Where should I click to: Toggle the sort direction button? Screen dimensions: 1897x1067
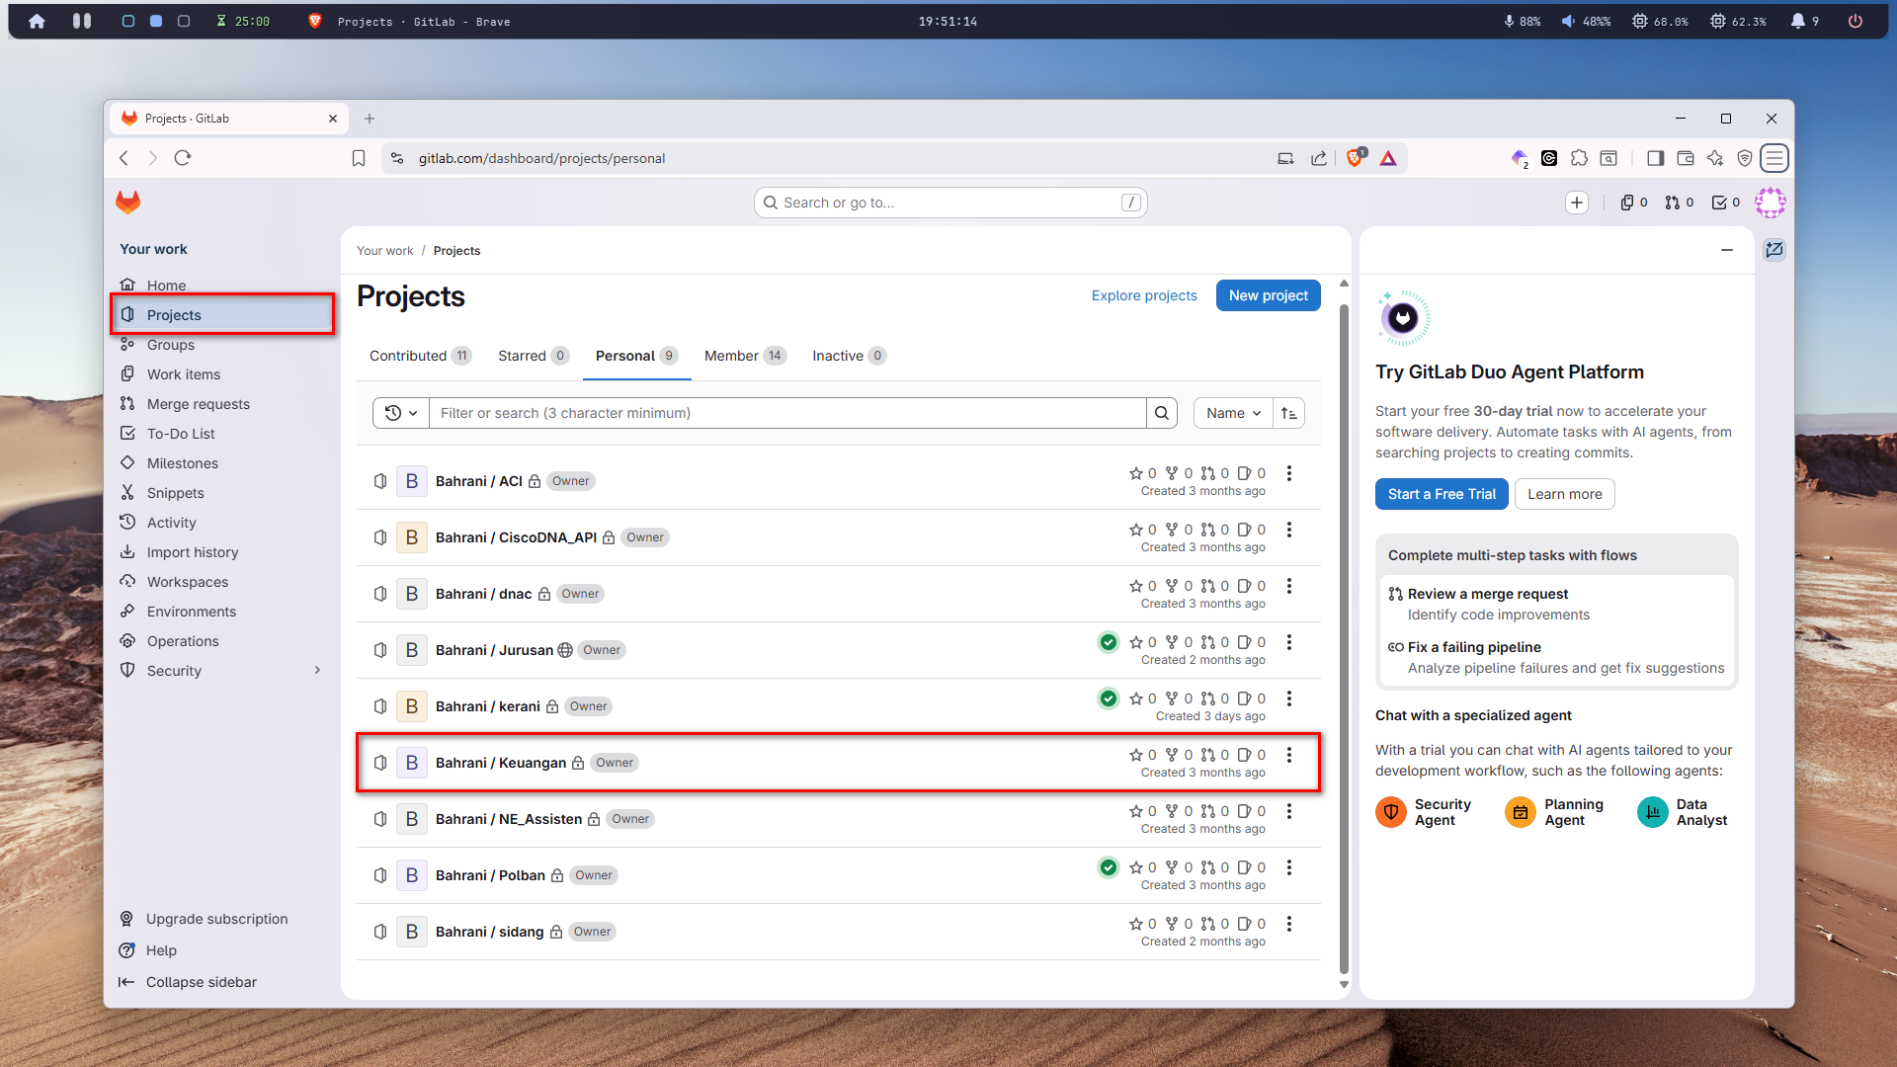point(1289,413)
